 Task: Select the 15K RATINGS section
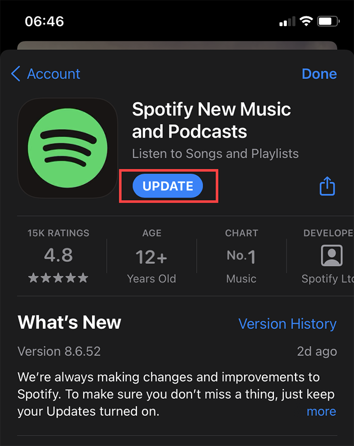(58, 233)
